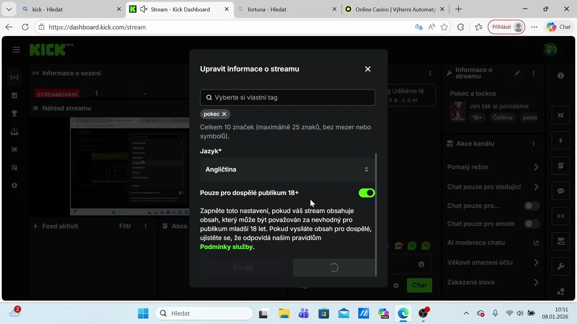The image size is (577, 324).
Task: Click the document icon in right rail
Action: click(x=561, y=166)
